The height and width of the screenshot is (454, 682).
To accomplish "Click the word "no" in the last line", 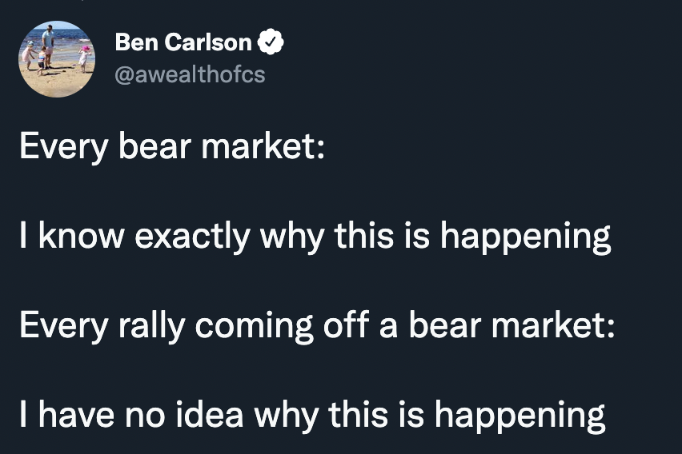I will tap(140, 416).
